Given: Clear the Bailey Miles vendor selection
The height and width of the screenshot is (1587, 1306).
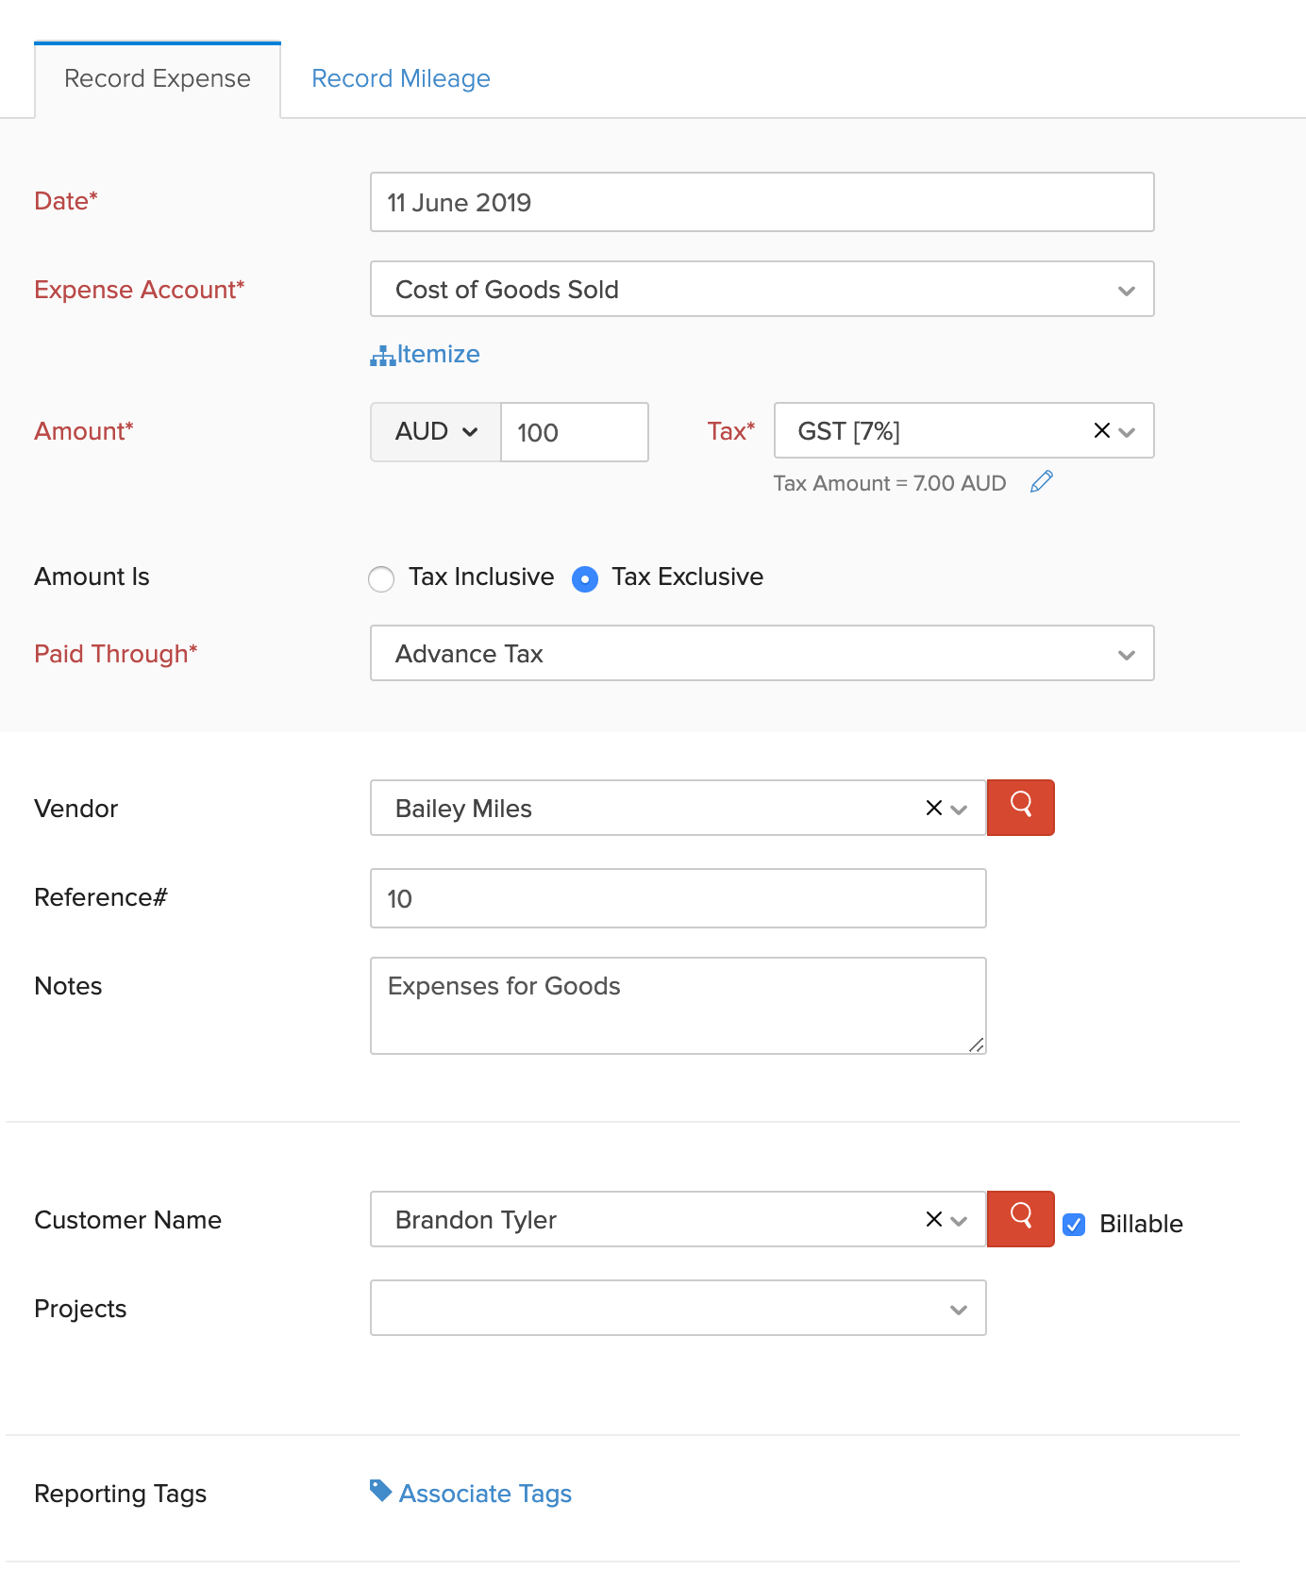Looking at the screenshot, I should 933,808.
